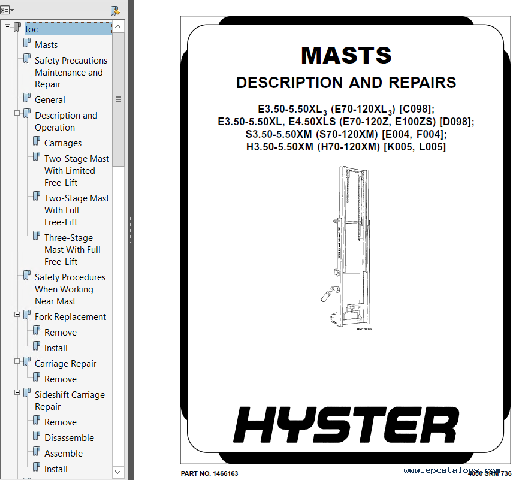This screenshot has height=480, width=531.
Task: Open Install under Fork Replacement
Action: [x=56, y=348]
